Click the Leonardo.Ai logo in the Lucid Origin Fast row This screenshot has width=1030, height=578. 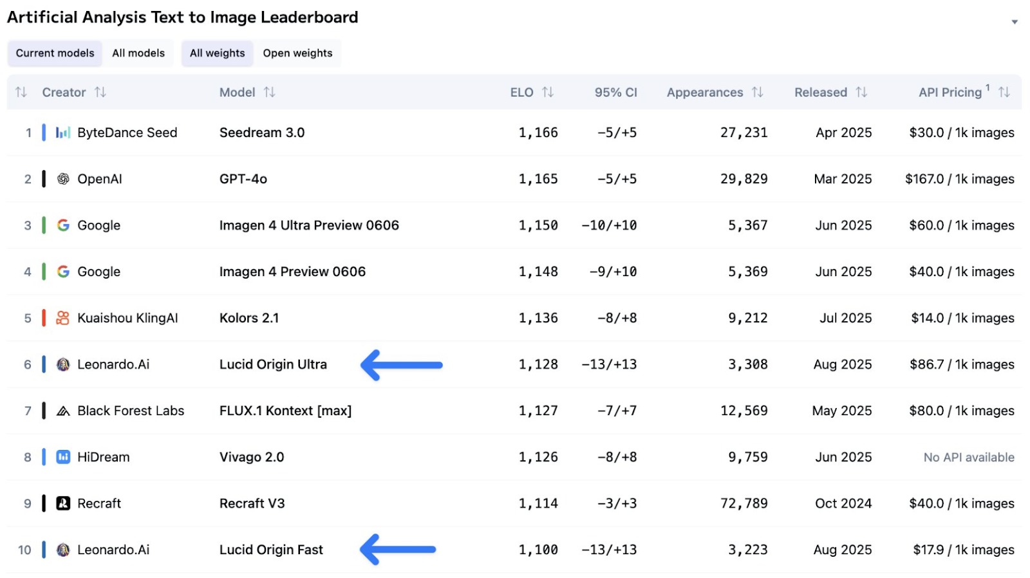point(63,550)
